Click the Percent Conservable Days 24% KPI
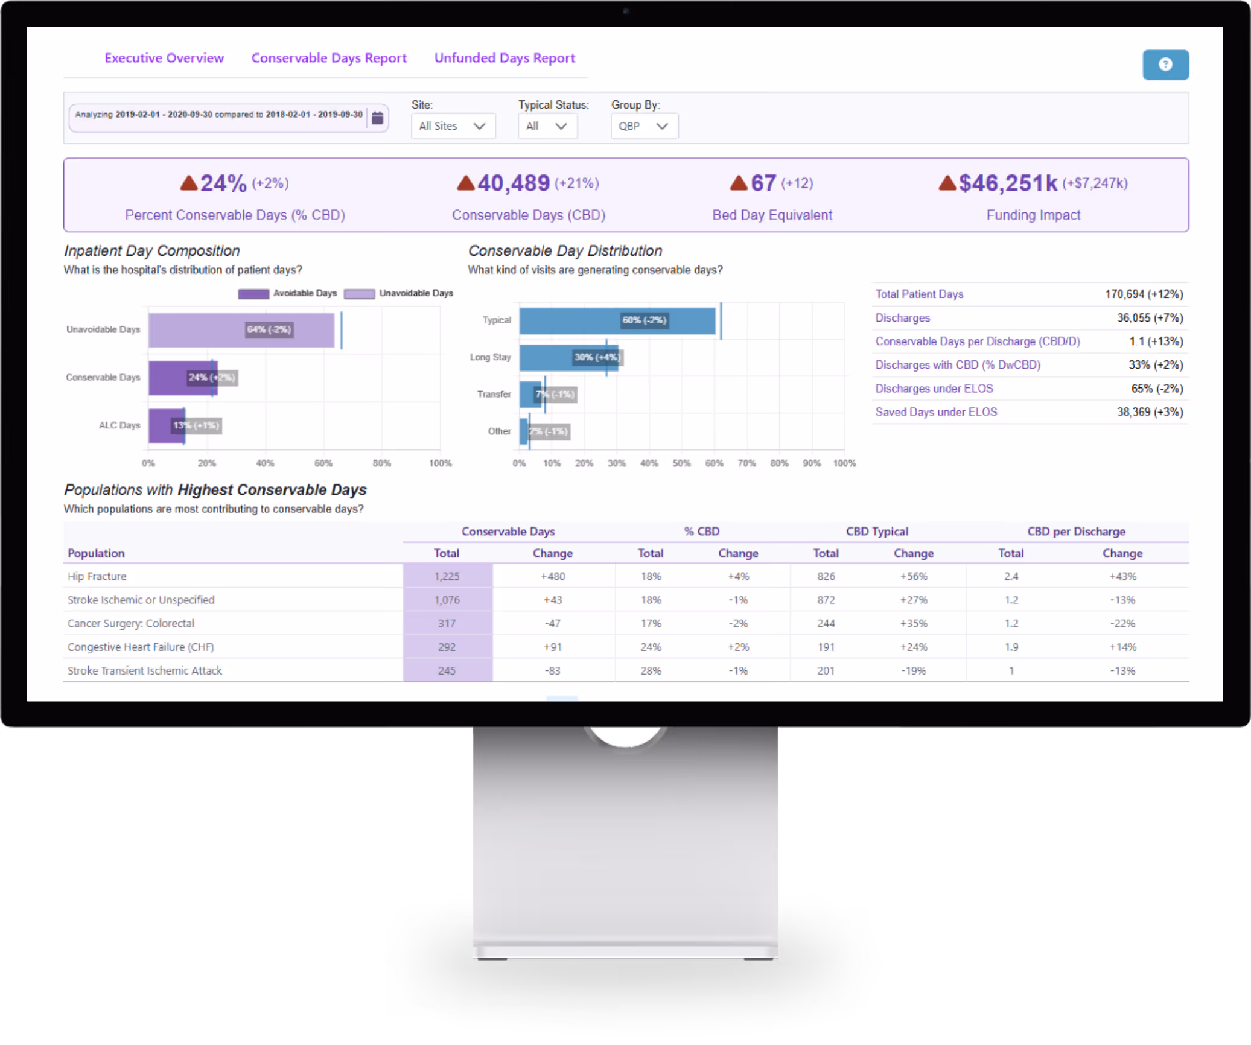Screen dimensions: 1251x1045 235,196
